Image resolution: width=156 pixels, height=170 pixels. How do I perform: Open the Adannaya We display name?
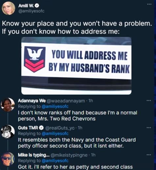coord(32,101)
